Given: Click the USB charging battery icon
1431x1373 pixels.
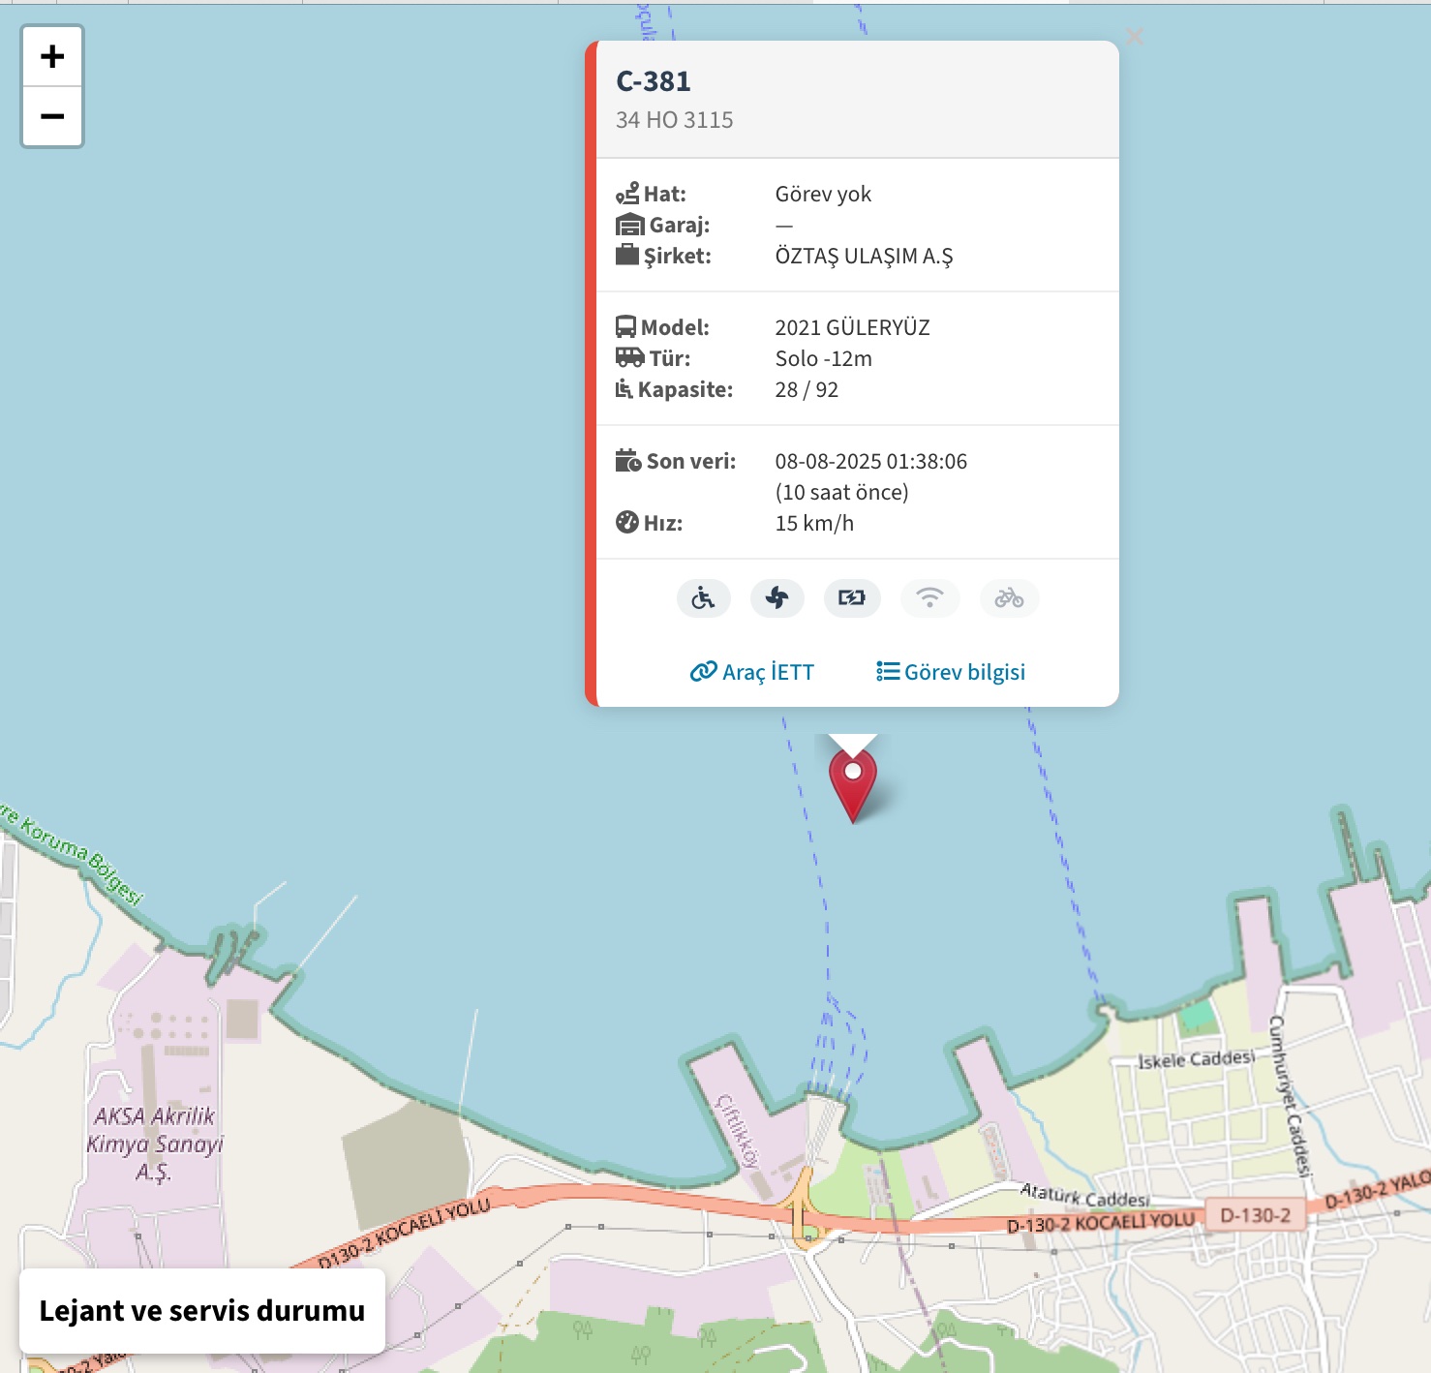Looking at the screenshot, I should 852,598.
